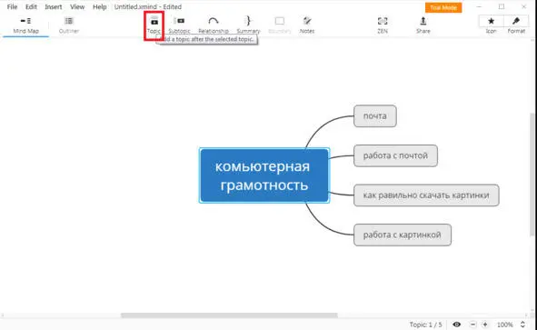Minimize the XMind window

click(479, 7)
